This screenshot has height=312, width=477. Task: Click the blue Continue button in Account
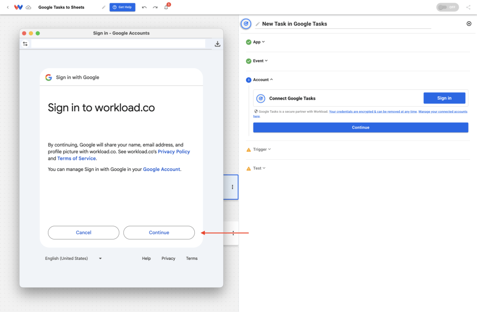pos(361,128)
